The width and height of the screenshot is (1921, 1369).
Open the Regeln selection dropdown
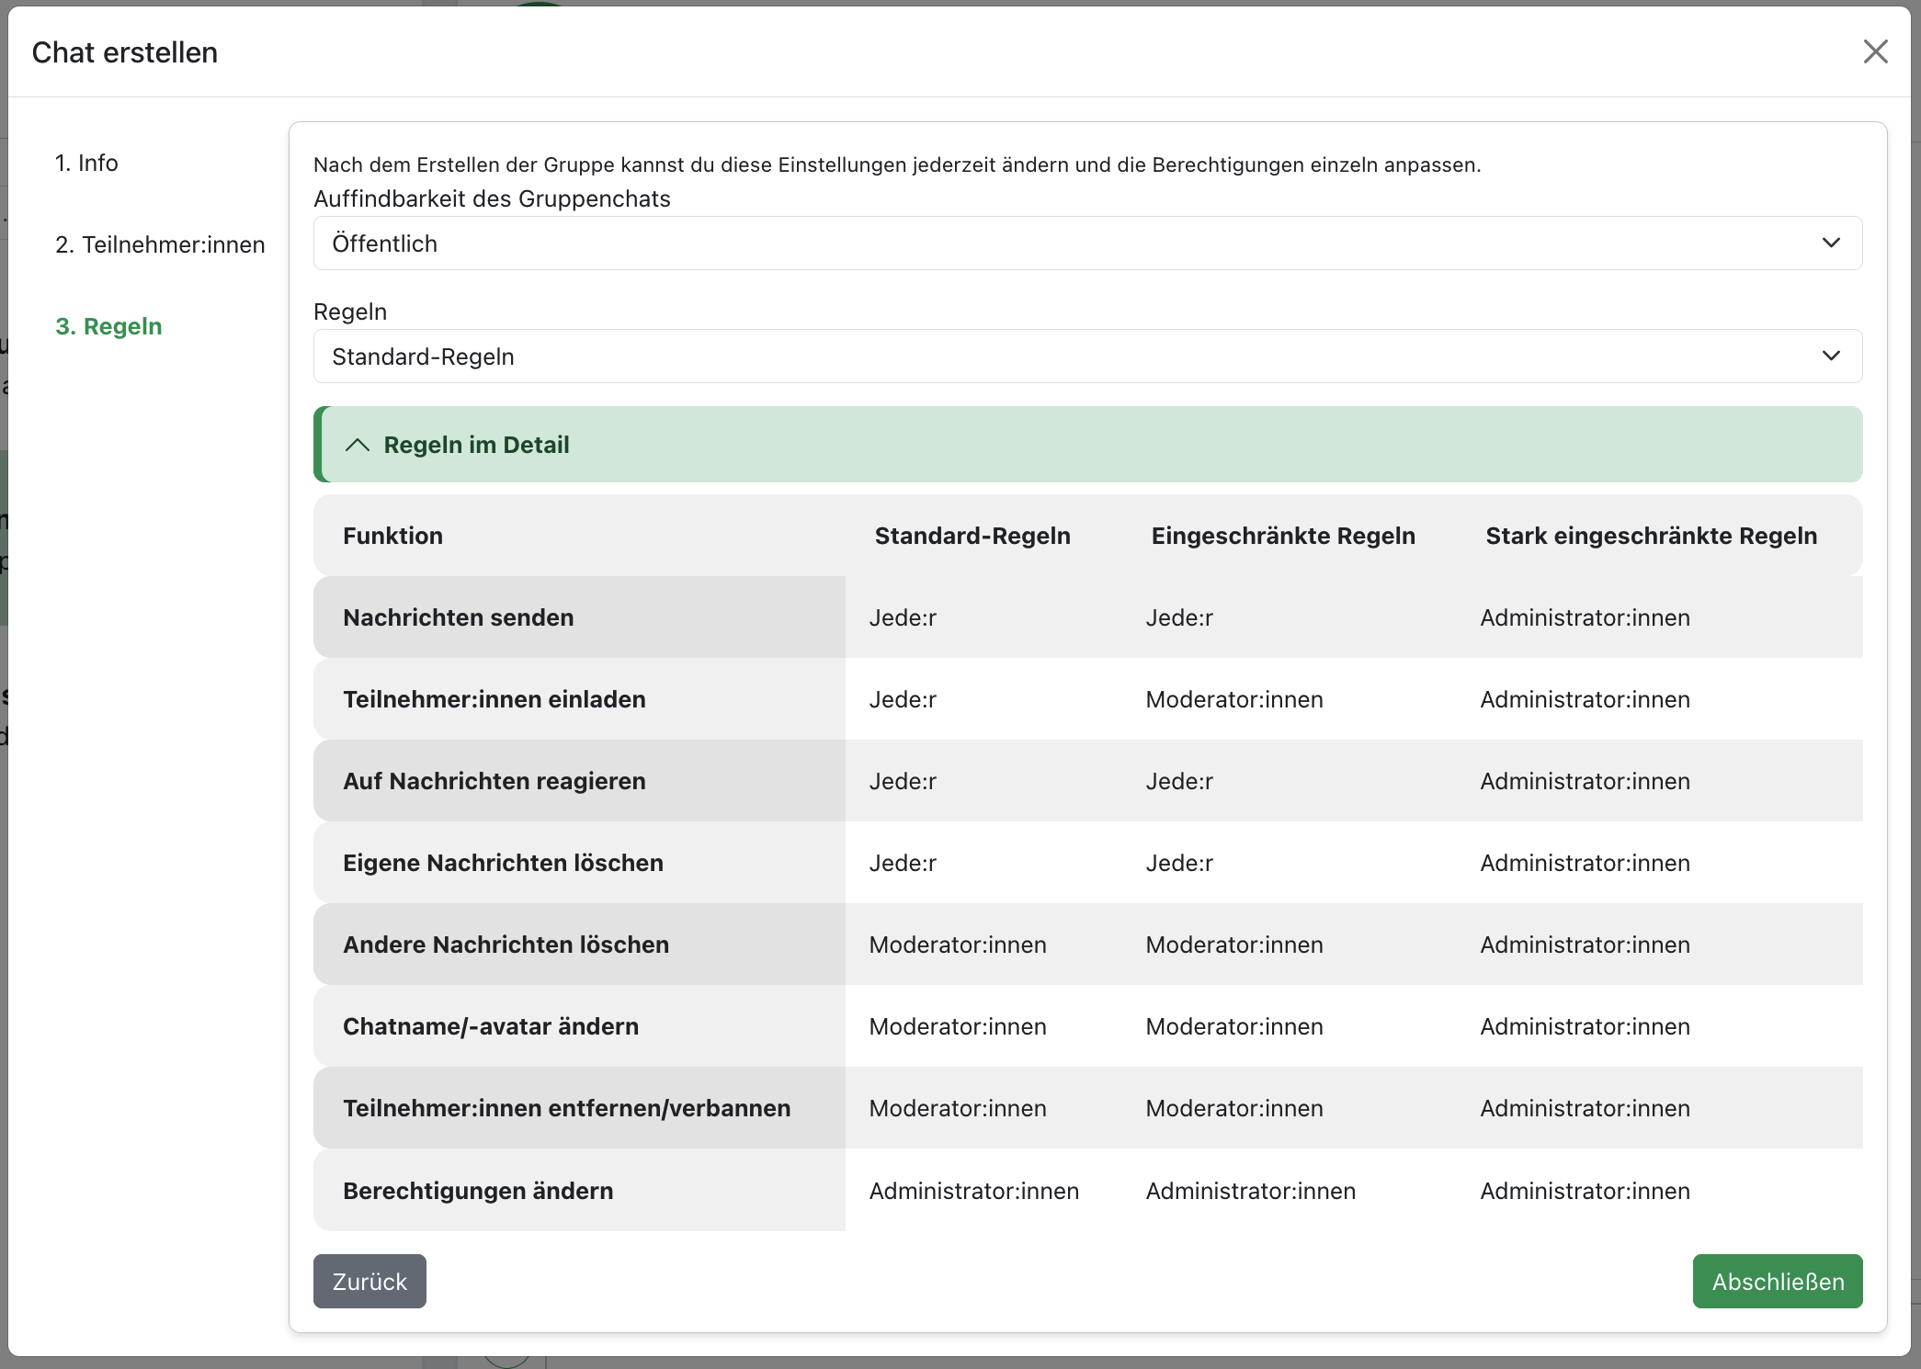(x=1086, y=356)
